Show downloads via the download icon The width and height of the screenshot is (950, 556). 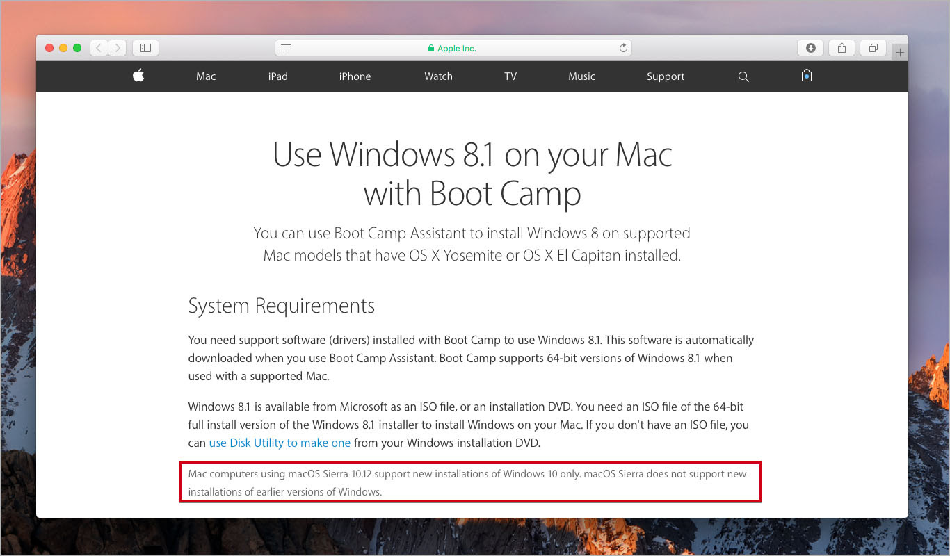click(x=810, y=48)
